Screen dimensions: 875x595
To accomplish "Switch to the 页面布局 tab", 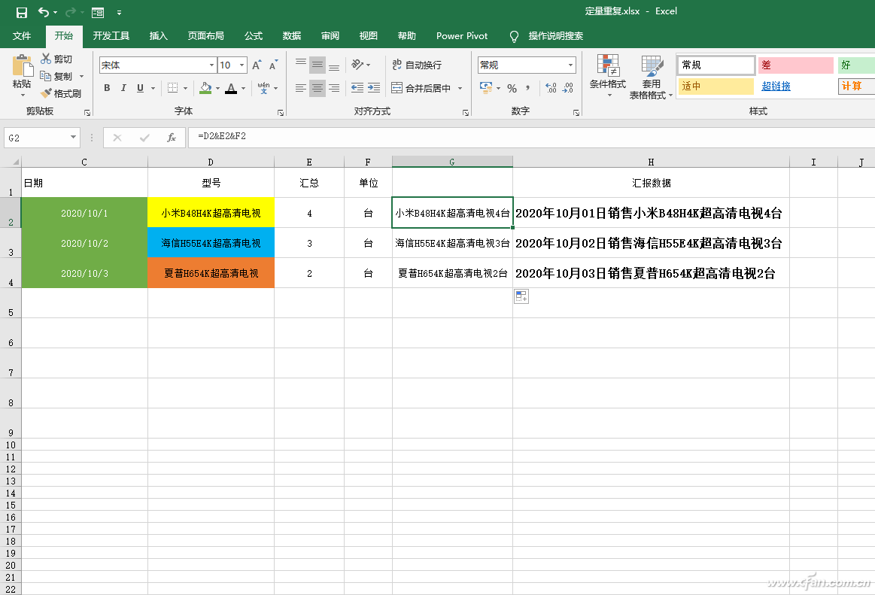I will pos(206,35).
